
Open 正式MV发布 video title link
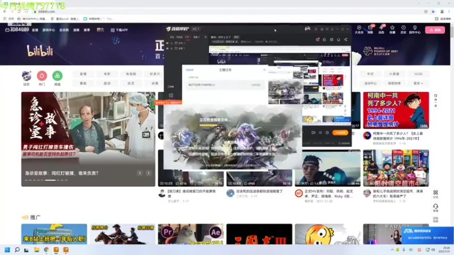[329, 194]
